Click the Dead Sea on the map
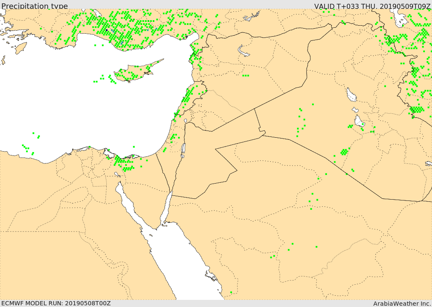 pyautogui.click(x=183, y=150)
